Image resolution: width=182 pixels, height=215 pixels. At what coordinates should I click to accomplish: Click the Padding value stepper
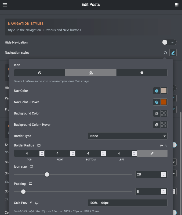tap(163, 191)
